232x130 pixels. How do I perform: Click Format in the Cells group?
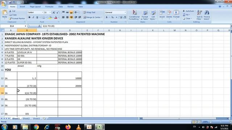[176, 14]
